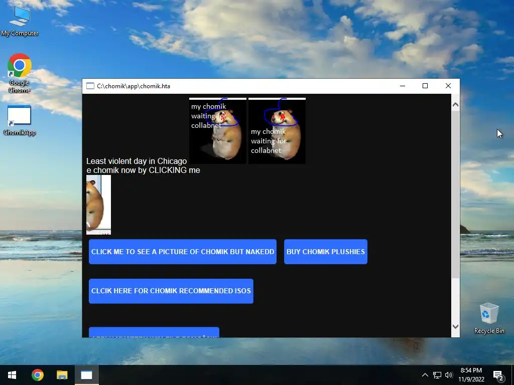Click the first chomik waiting for collabnet image
This screenshot has width=514, height=385.
[x=218, y=131]
